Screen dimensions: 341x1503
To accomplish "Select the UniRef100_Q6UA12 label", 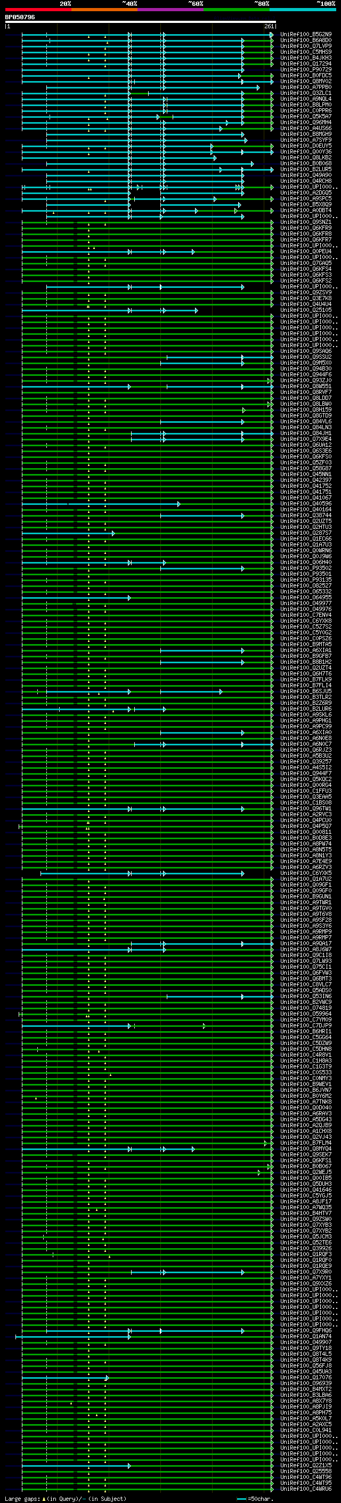I will (x=306, y=445).
